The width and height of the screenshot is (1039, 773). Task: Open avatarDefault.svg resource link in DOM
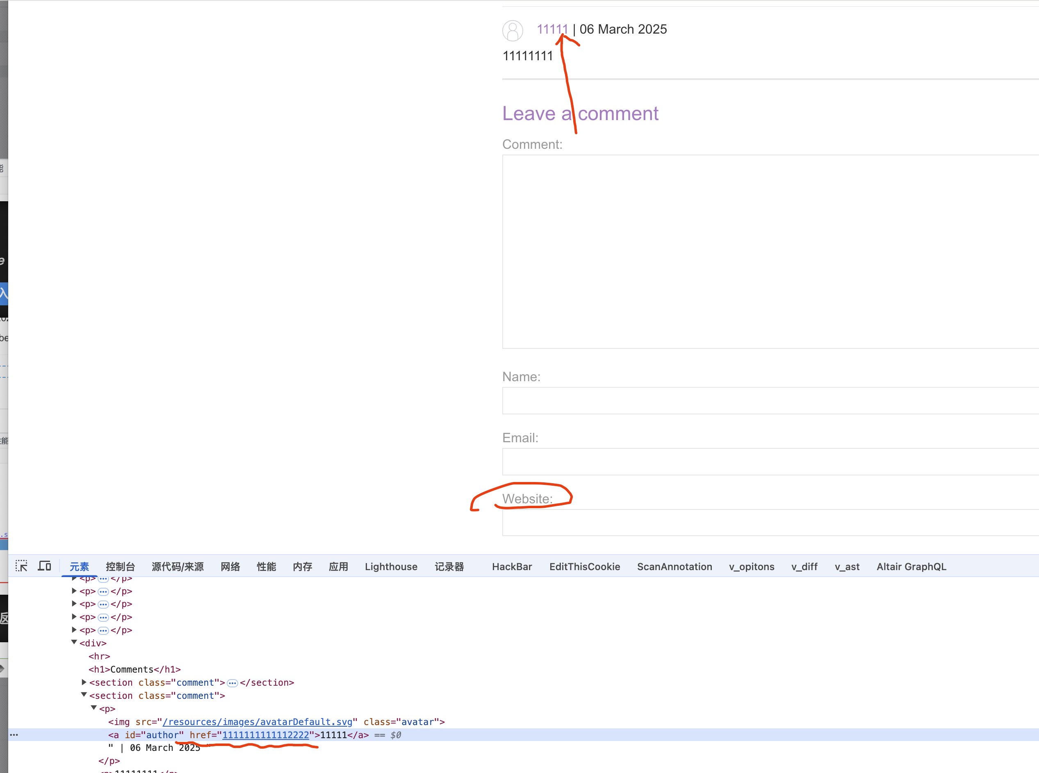click(257, 721)
